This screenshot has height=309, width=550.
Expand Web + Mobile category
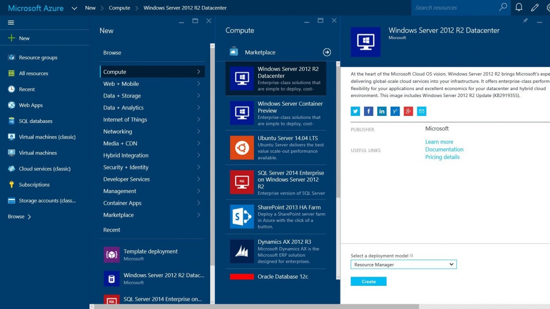152,84
